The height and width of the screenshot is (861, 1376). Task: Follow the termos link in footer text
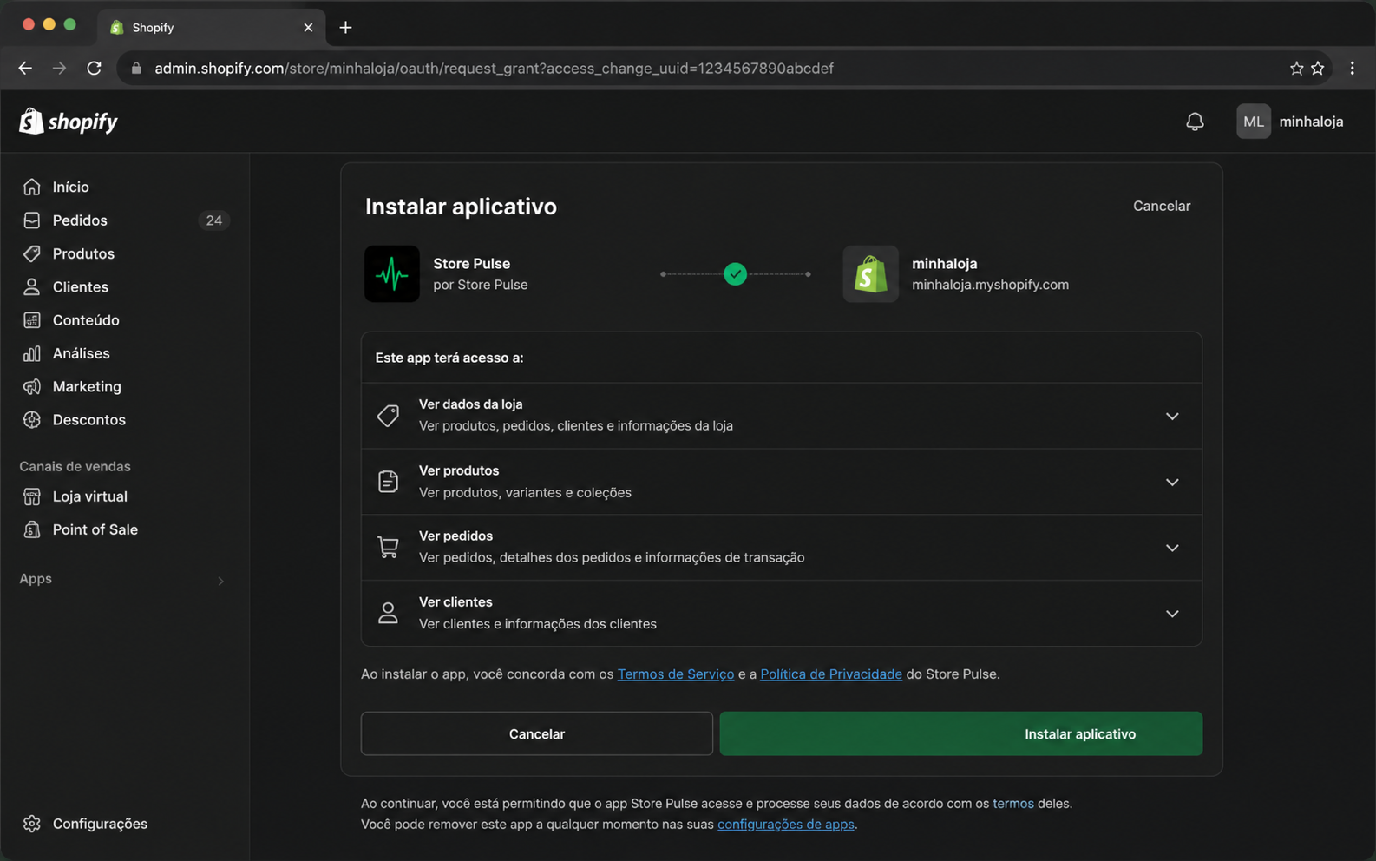(x=1013, y=804)
